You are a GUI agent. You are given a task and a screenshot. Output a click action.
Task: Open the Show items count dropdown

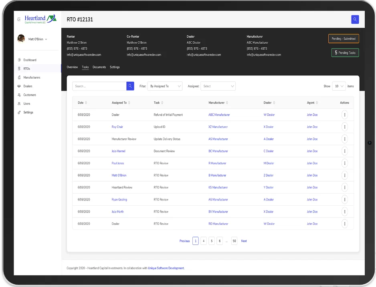(339, 86)
